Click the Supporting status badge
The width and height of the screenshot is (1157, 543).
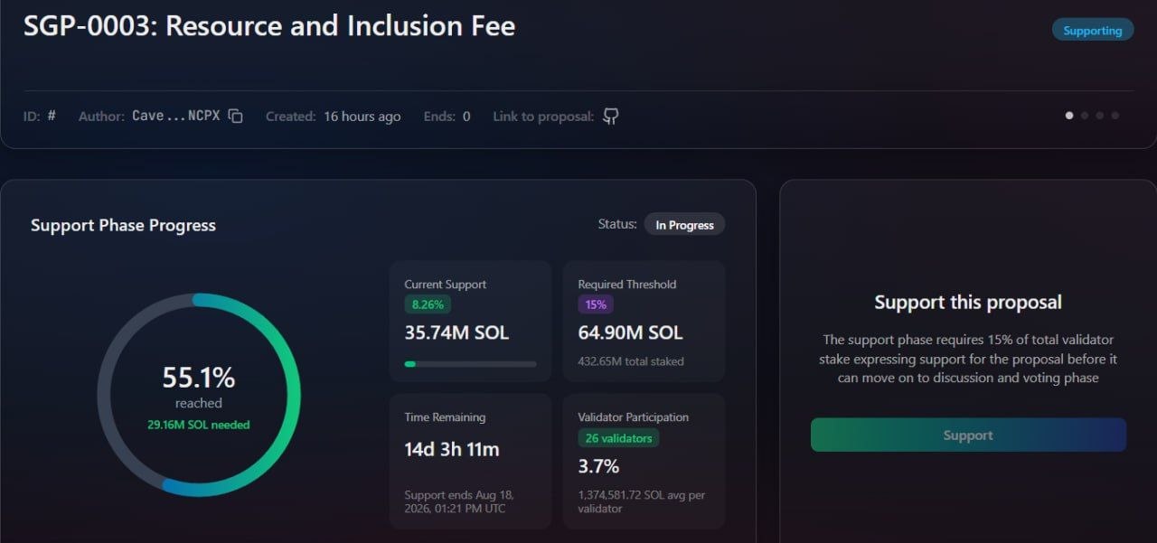(x=1092, y=30)
